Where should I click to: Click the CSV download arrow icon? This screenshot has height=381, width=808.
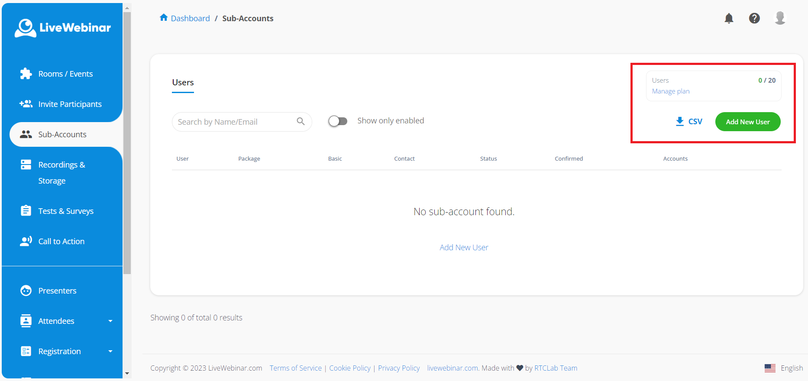[680, 122]
